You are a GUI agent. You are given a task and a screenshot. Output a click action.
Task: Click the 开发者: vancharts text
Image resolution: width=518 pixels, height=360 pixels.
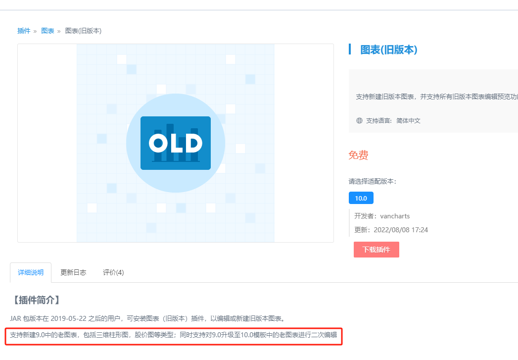pos(382,216)
